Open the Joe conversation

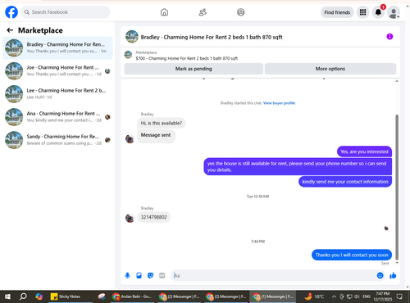click(x=57, y=71)
